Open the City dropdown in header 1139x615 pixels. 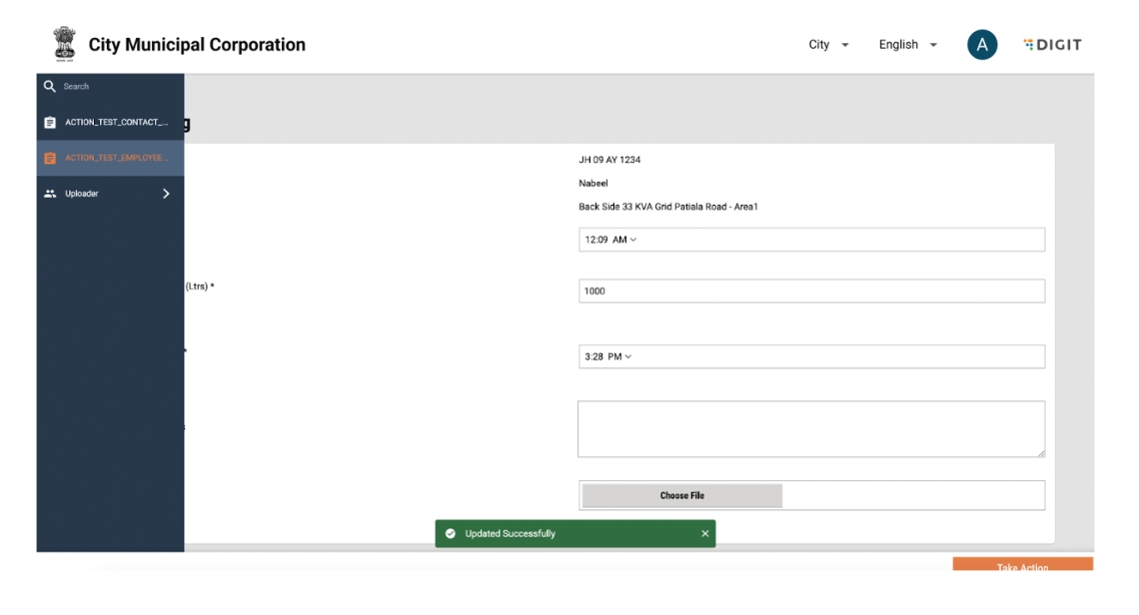pos(828,45)
